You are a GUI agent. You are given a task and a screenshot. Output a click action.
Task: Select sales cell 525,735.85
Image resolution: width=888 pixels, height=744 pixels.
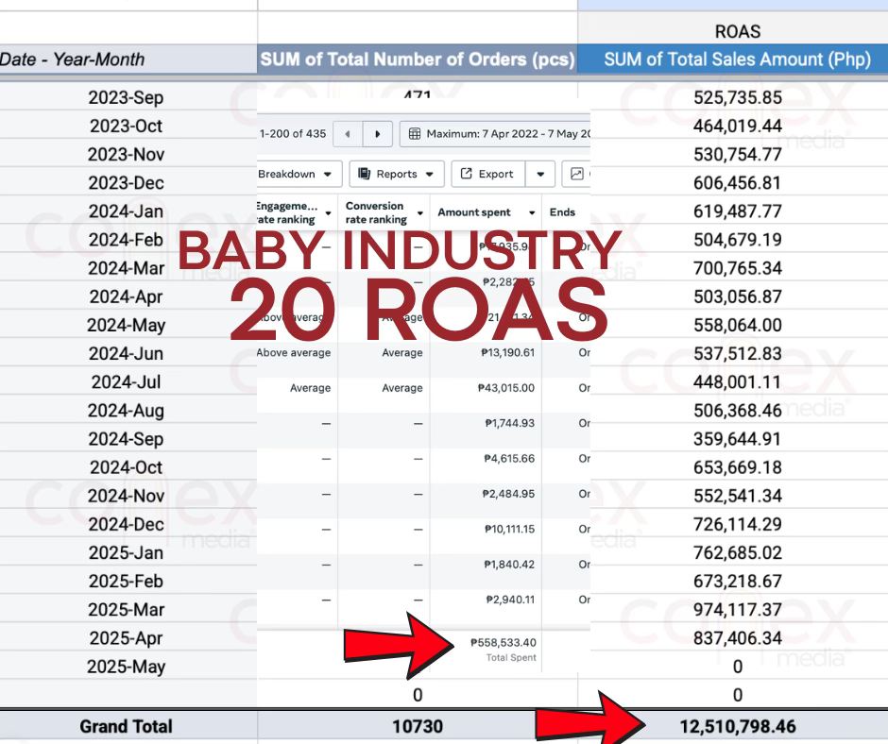point(738,97)
